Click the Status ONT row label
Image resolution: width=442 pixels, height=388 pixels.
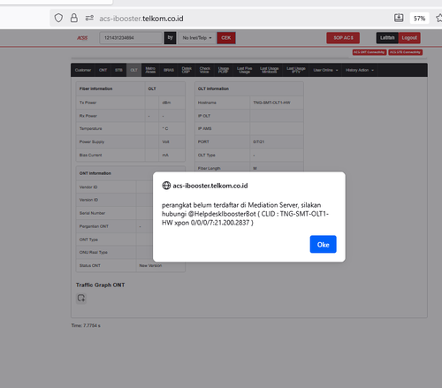[89, 265]
